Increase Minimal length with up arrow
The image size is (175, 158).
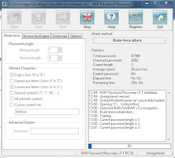[x=60, y=48]
